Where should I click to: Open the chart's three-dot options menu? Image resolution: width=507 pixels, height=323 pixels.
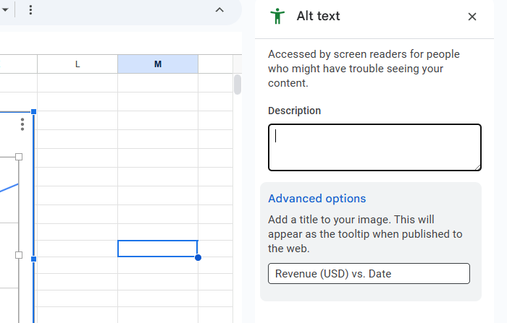tap(22, 124)
